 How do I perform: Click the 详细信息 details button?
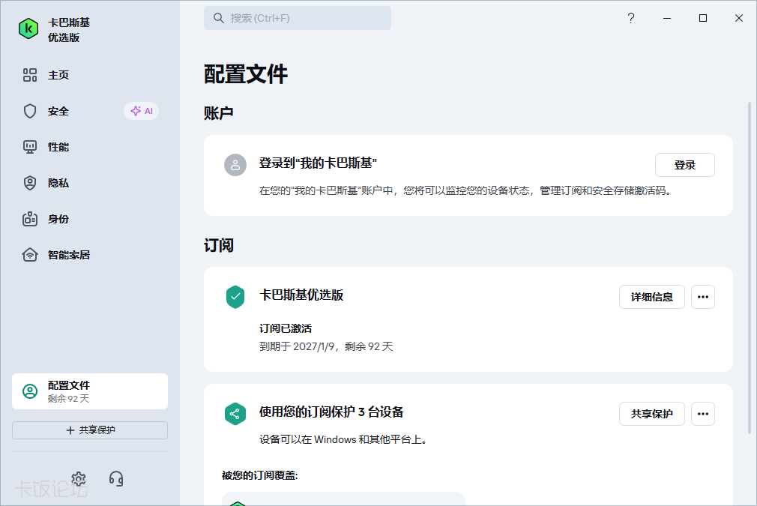point(652,297)
